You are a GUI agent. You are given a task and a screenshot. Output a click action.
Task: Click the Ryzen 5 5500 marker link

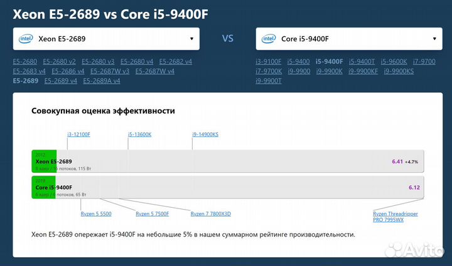click(96, 213)
